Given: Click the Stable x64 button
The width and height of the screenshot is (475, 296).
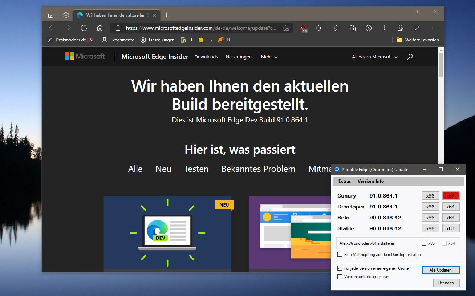Looking at the screenshot, I should tap(451, 228).
